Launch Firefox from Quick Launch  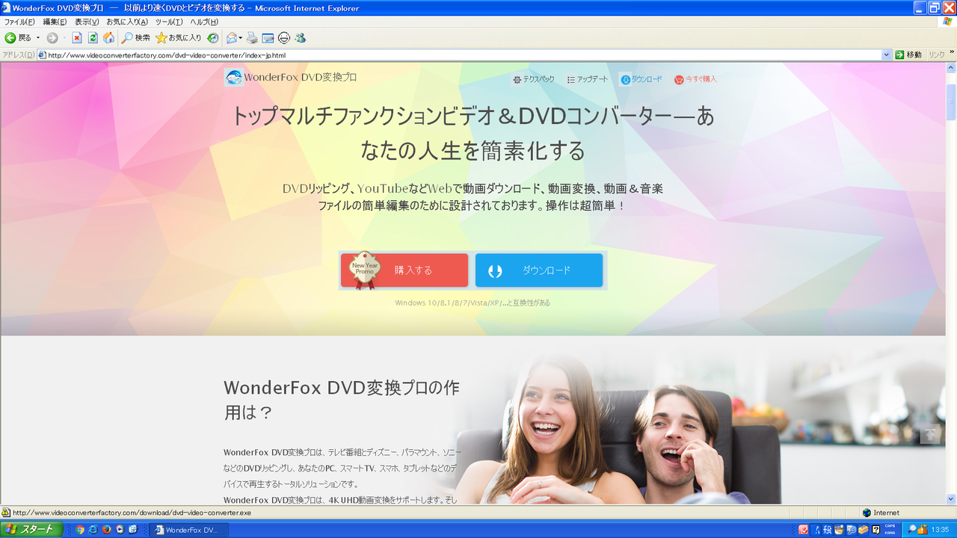[x=106, y=530]
